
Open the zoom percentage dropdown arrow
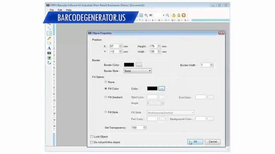[x=163, y=15]
